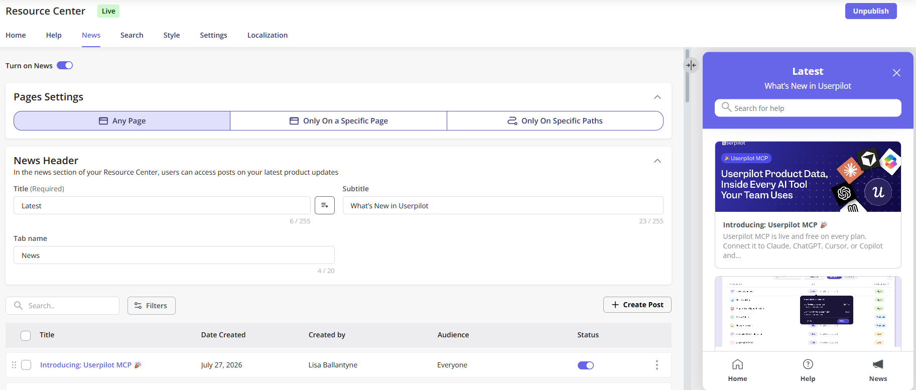
Task: Click the Search for help field
Action: pyautogui.click(x=808, y=108)
